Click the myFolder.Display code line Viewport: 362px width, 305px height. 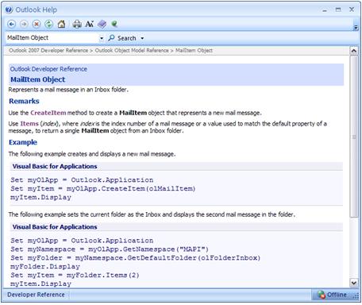(x=45, y=267)
